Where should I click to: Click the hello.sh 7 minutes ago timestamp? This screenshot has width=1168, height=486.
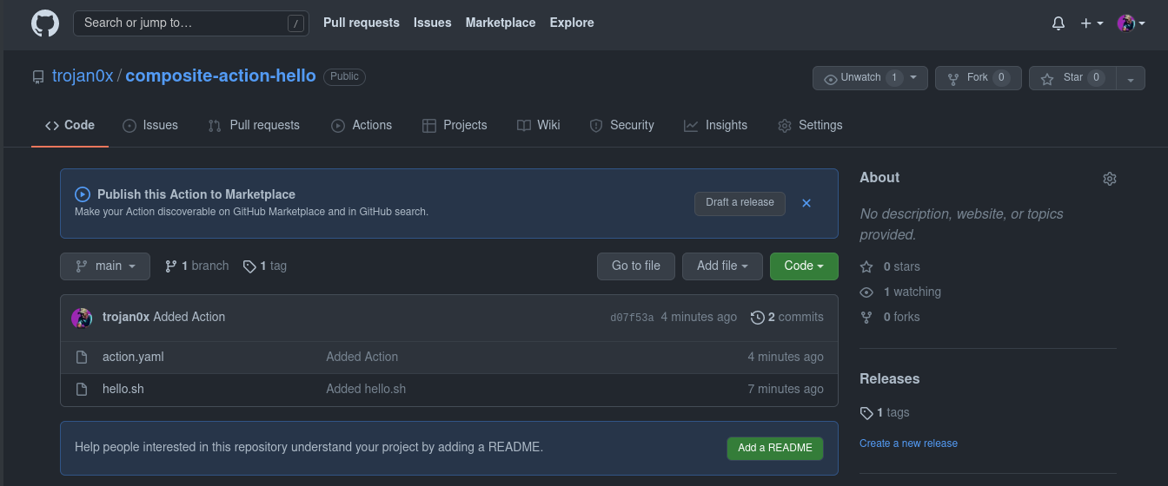point(786,389)
